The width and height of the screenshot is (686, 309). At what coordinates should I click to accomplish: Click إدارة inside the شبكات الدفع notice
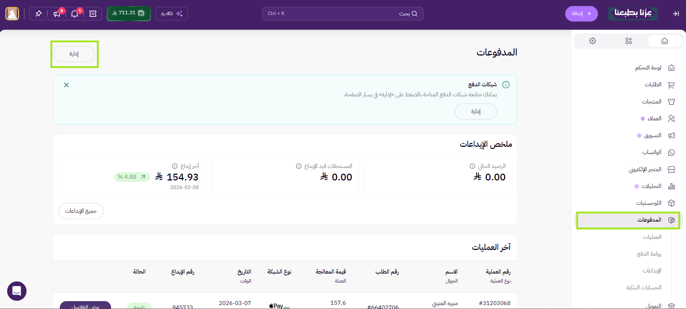476,112
